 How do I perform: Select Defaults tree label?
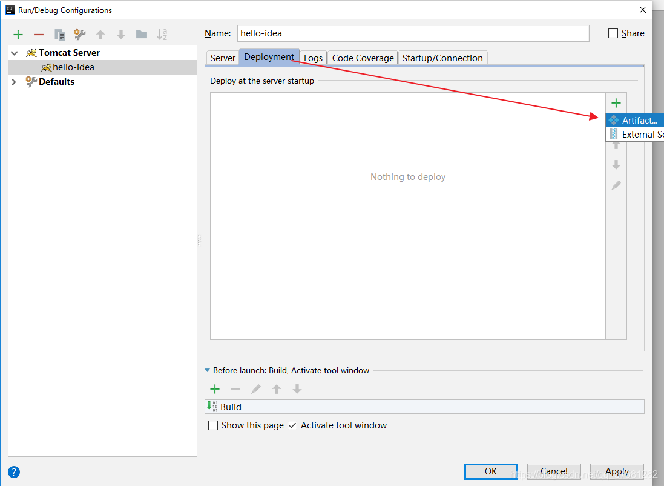coord(57,82)
